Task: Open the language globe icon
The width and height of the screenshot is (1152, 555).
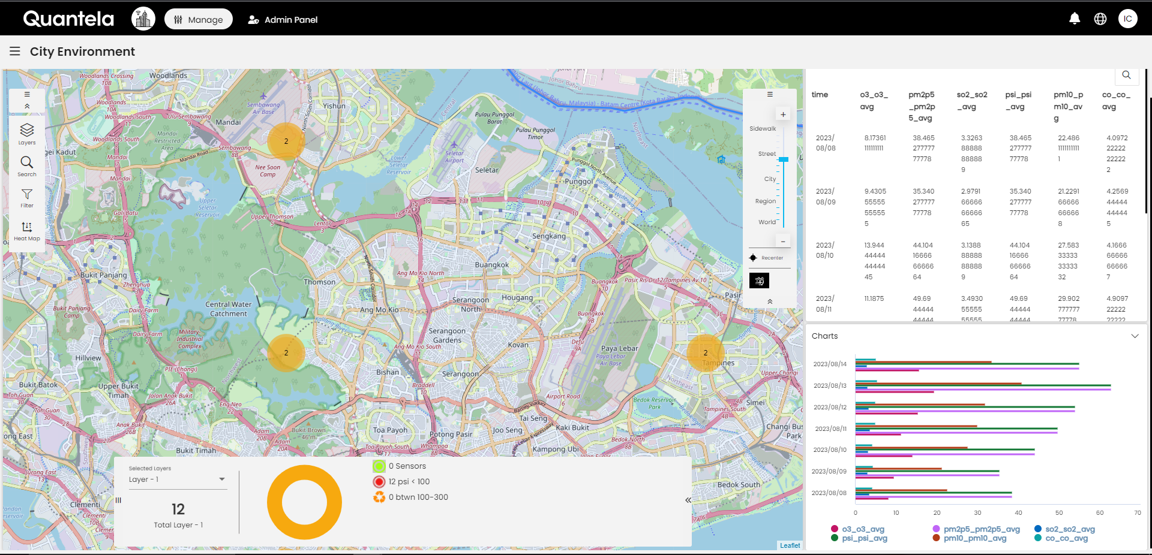Action: (x=1100, y=19)
